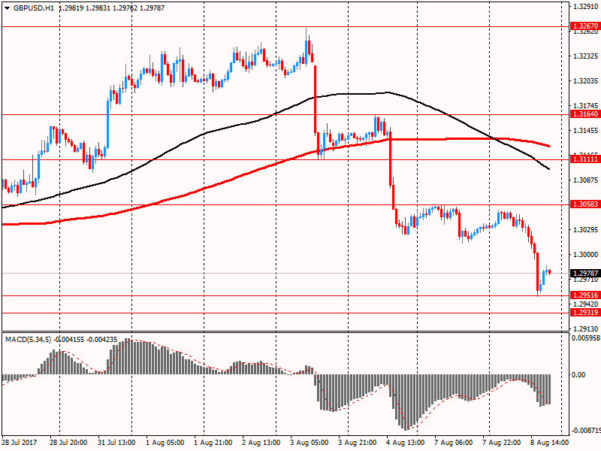Click the 28 Jul 20:00 time label
The height and width of the screenshot is (451, 601).
[x=68, y=443]
